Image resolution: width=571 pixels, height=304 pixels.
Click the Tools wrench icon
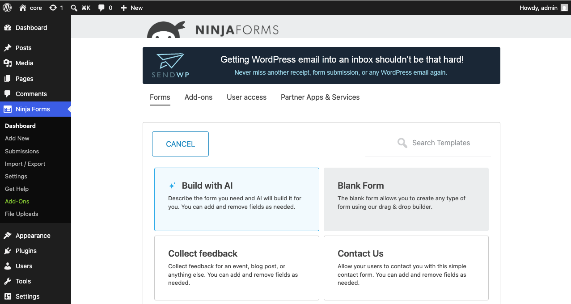click(8, 281)
